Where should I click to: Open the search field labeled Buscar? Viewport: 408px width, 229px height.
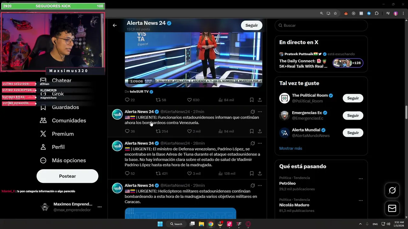tap(321, 25)
